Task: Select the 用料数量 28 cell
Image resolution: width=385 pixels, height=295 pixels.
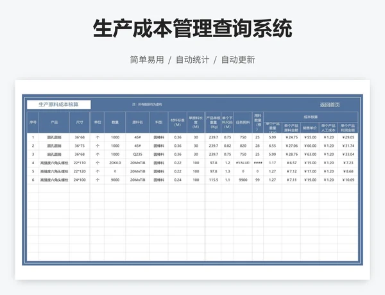Action: point(257,146)
